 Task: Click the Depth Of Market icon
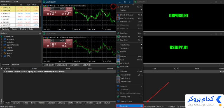pos(118,15)
